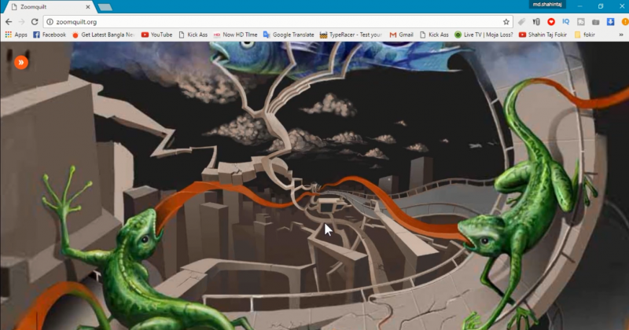
Task: Open Get Latest Bangla News bookmark
Action: pos(103,35)
